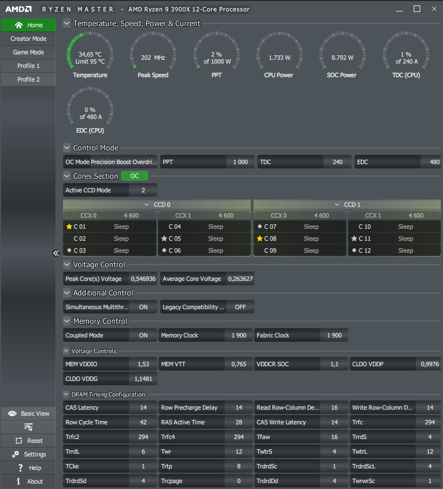Image resolution: width=443 pixels, height=489 pixels.
Task: Click the Fabric Clock 1 900 field
Action: pos(301,335)
